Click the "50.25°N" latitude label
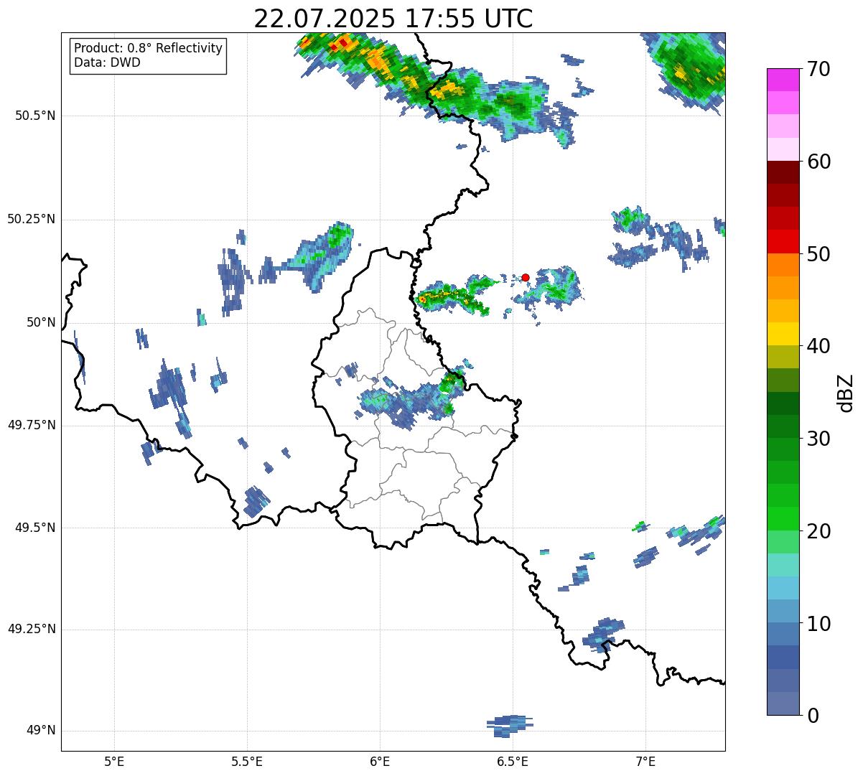Screen dimensions: 863x776 coord(32,219)
